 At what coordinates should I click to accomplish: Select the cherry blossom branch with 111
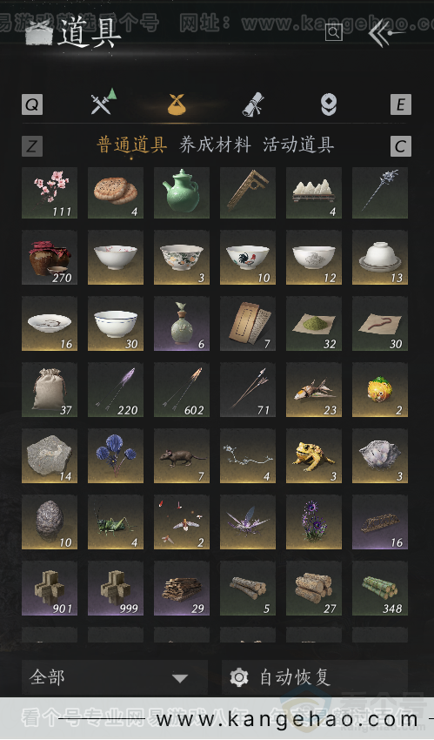pyautogui.click(x=50, y=192)
